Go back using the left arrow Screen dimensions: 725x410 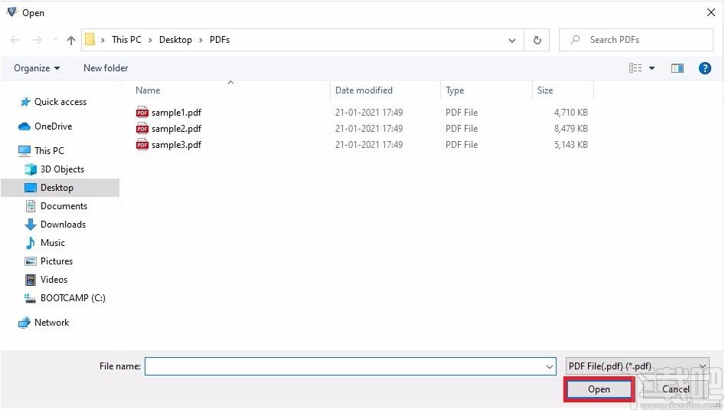point(15,40)
